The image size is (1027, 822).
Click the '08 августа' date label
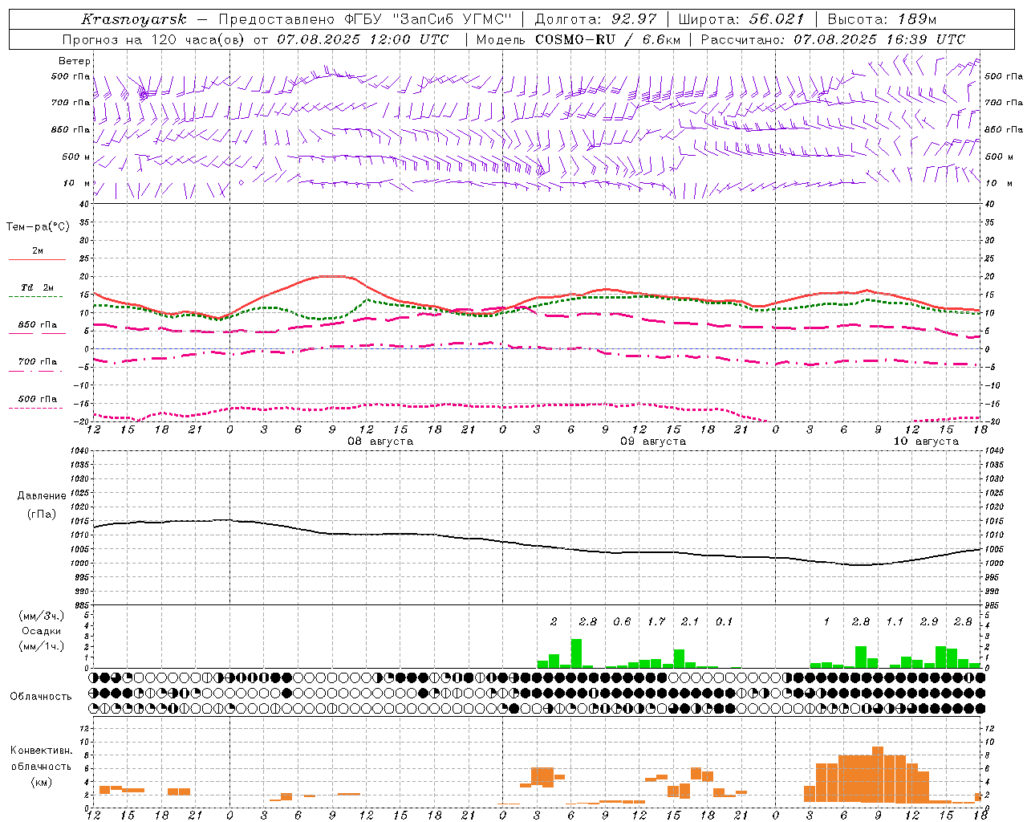click(380, 442)
